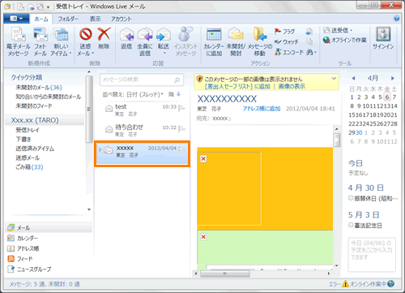Open the 迷惑メール dropdown arrow
This screenshot has width=405, height=293.
point(93,54)
